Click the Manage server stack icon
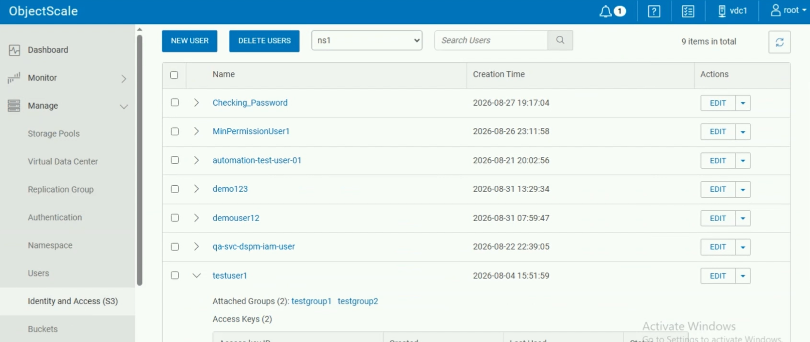Viewport: 810px width, 342px height. pos(14,106)
